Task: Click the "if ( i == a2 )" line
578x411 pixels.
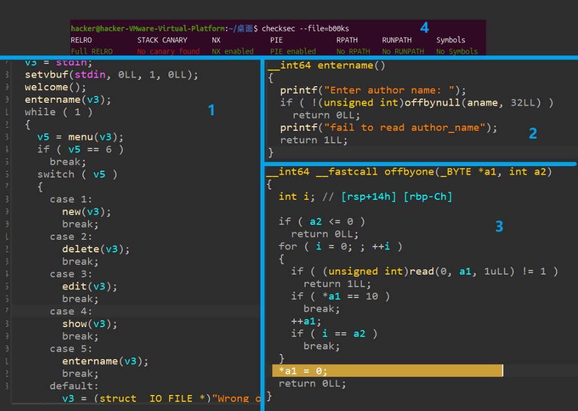Action: (334, 334)
